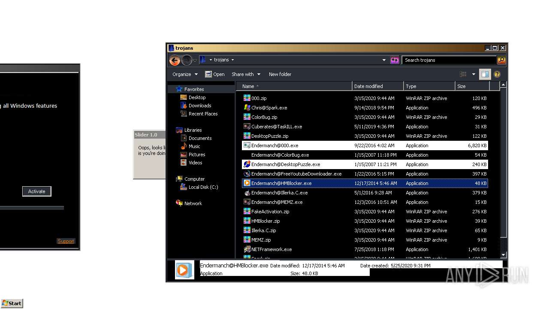Image resolution: width=549 pixels, height=309 pixels.
Task: Focus the Search trojans field
Action: (x=449, y=60)
